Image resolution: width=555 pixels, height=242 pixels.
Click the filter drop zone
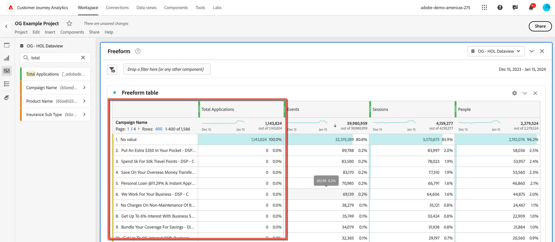[x=167, y=69]
